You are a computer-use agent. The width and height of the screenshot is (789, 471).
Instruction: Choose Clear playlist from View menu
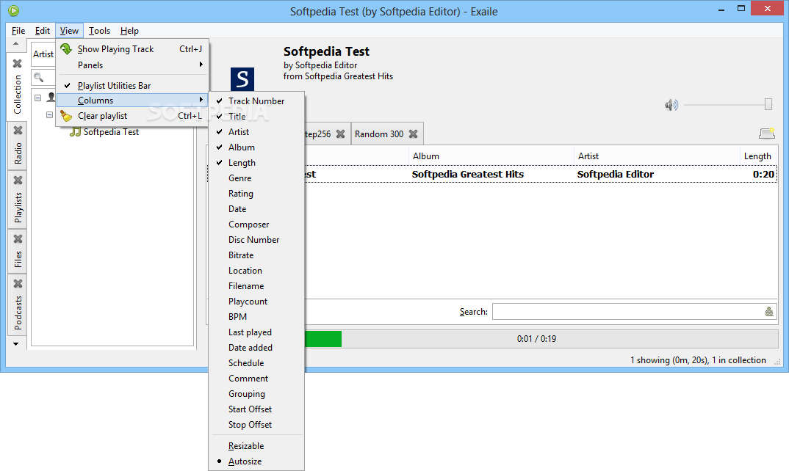point(132,116)
